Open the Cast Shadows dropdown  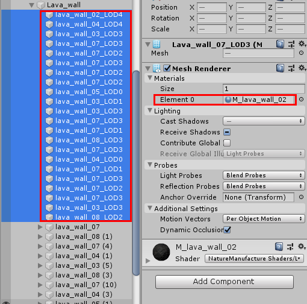[264, 121]
